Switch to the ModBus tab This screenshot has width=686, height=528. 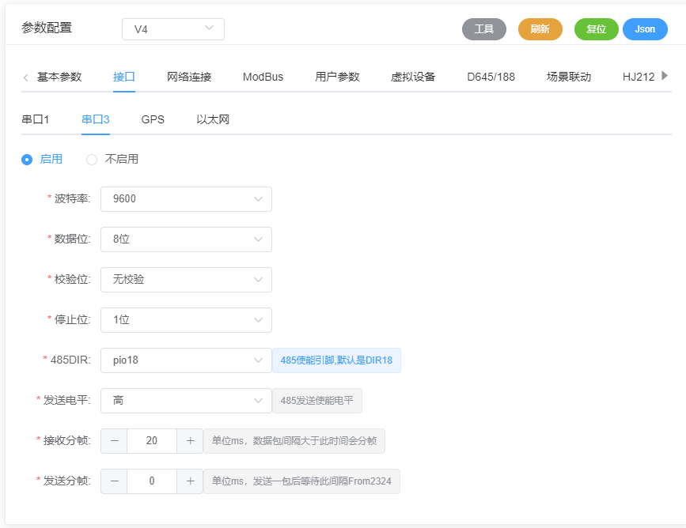coord(263,77)
